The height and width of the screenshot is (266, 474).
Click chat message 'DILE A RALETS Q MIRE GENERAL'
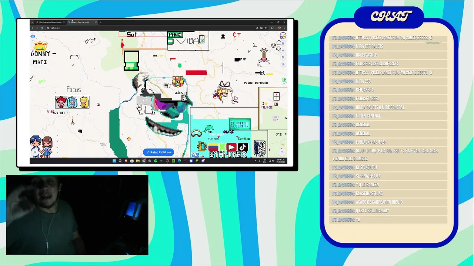point(380,107)
